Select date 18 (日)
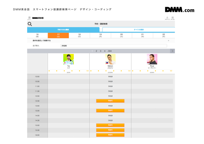The height and width of the screenshot is (144, 204). coord(79,35)
